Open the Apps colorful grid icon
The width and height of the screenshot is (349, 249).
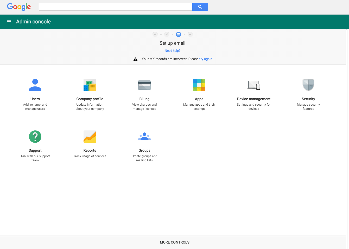point(199,85)
